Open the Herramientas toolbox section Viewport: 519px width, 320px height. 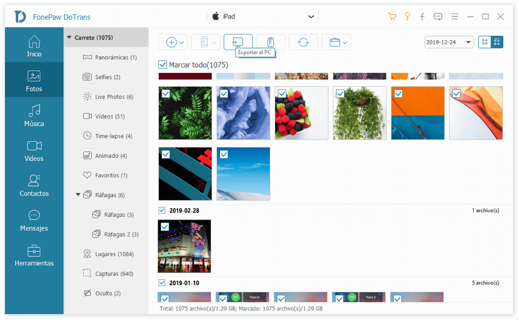pyautogui.click(x=34, y=256)
